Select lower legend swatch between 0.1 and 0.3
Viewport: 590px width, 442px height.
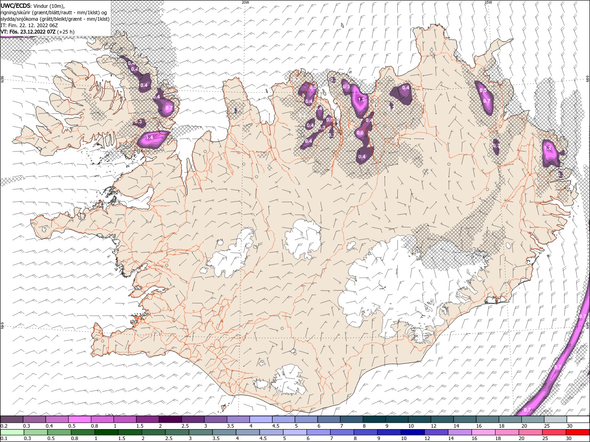pyautogui.click(x=12, y=432)
